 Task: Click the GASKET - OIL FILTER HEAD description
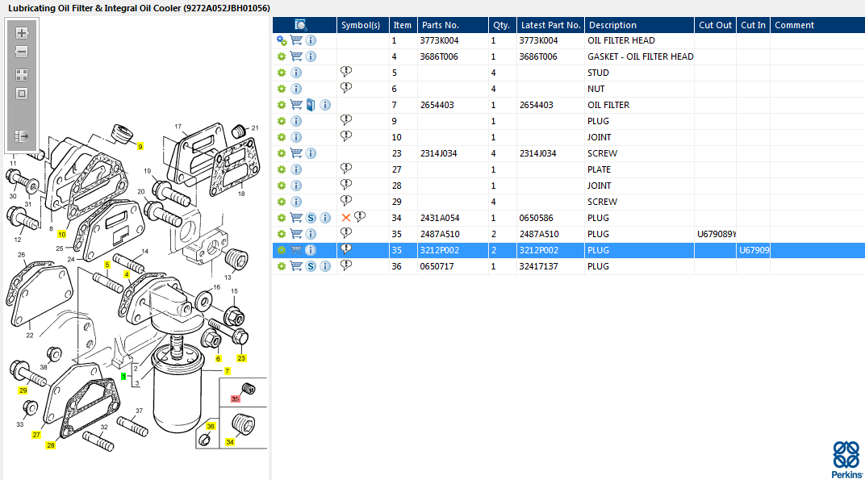tap(641, 56)
